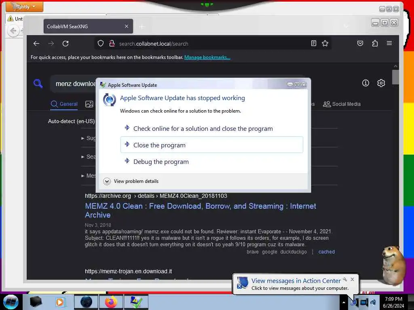Open the result's three-dot options
Screen dimensions: 414x310
(x=313, y=252)
